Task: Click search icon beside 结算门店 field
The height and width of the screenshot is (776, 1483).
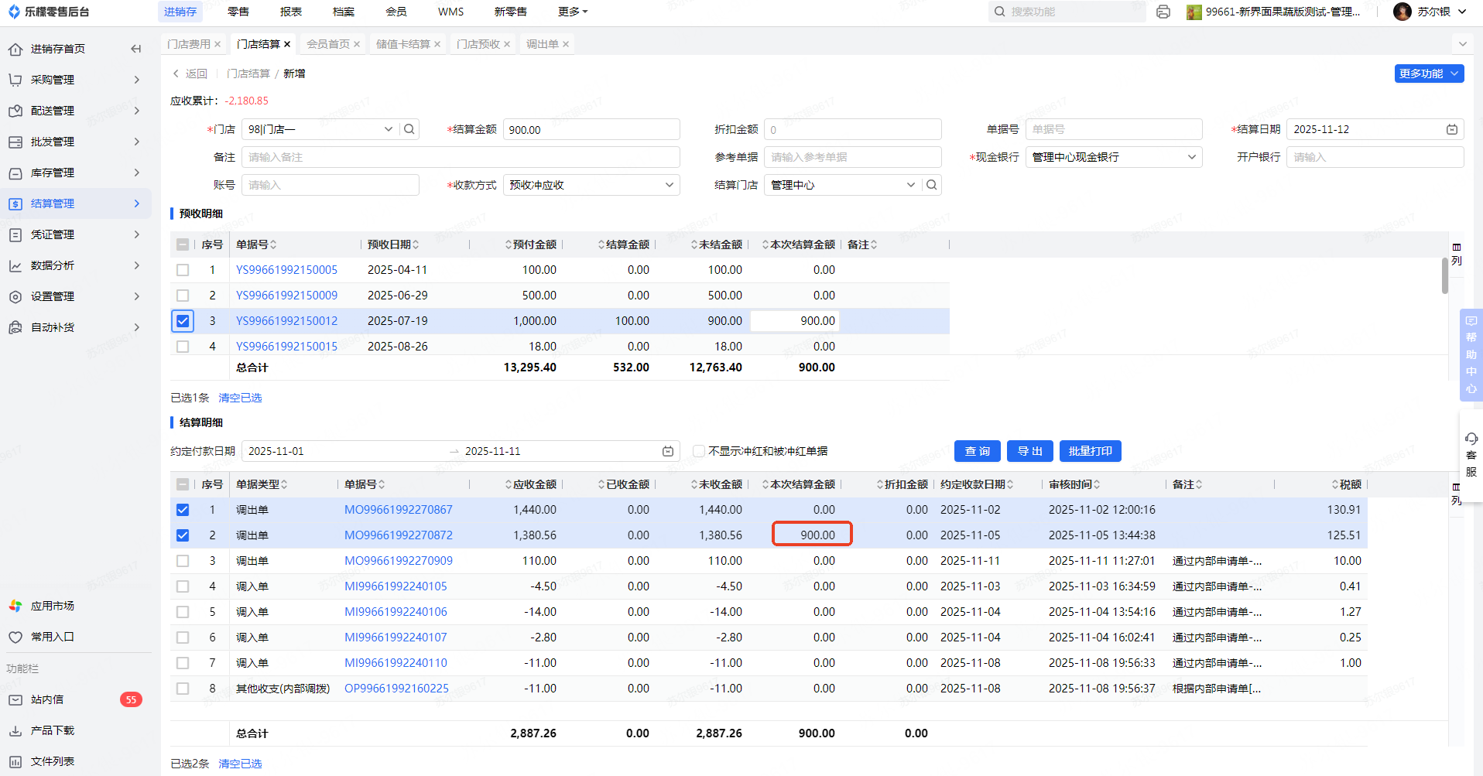Action: [932, 185]
